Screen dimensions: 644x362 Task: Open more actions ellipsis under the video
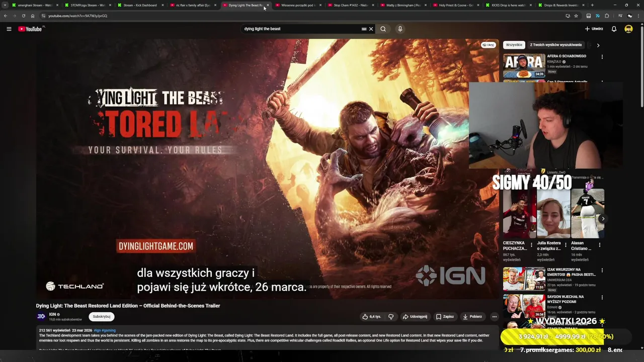pyautogui.click(x=494, y=317)
